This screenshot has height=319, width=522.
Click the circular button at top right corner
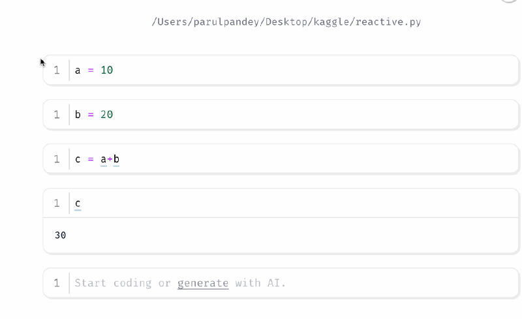(510, 2)
